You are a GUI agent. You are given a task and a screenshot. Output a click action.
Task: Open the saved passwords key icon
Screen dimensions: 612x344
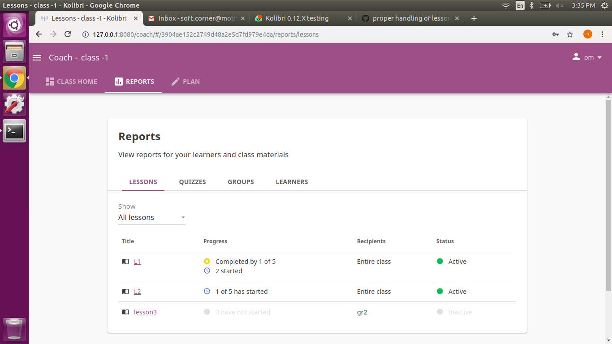[556, 34]
